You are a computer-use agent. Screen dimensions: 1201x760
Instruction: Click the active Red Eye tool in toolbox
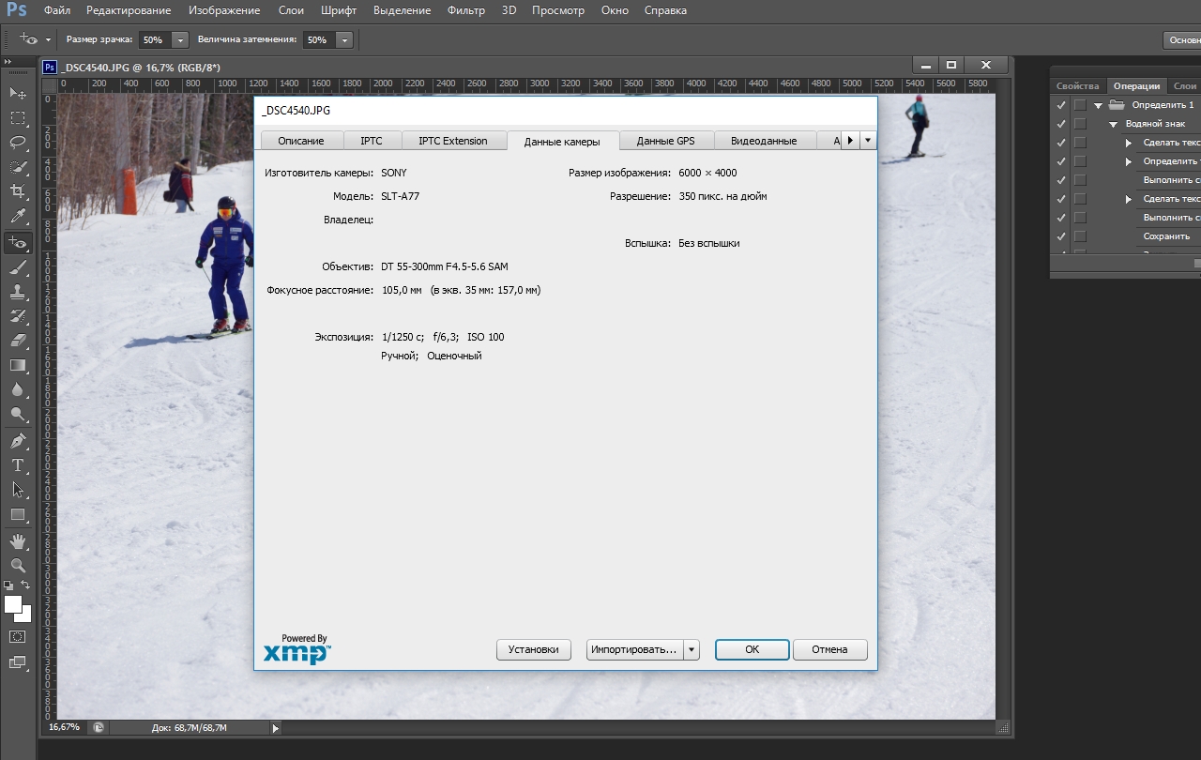tap(18, 242)
